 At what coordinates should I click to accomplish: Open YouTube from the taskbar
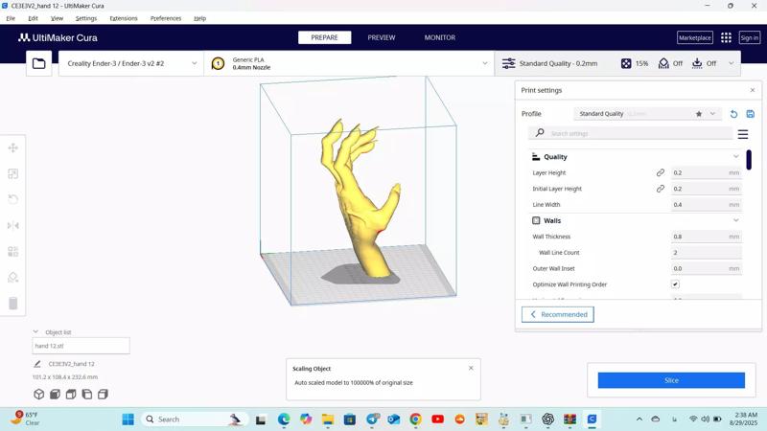(438, 419)
